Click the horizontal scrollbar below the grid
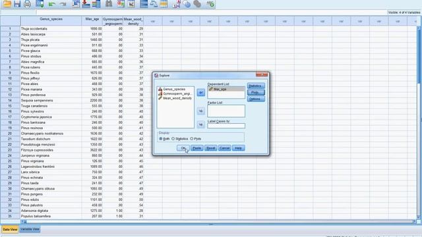The image size is (422, 237). pos(218,221)
